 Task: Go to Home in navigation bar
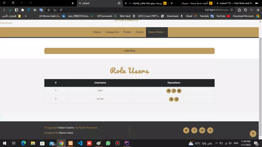(97, 32)
